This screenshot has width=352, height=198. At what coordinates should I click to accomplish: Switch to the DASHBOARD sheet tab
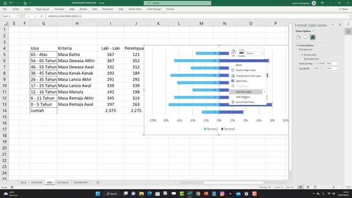(x=81, y=183)
